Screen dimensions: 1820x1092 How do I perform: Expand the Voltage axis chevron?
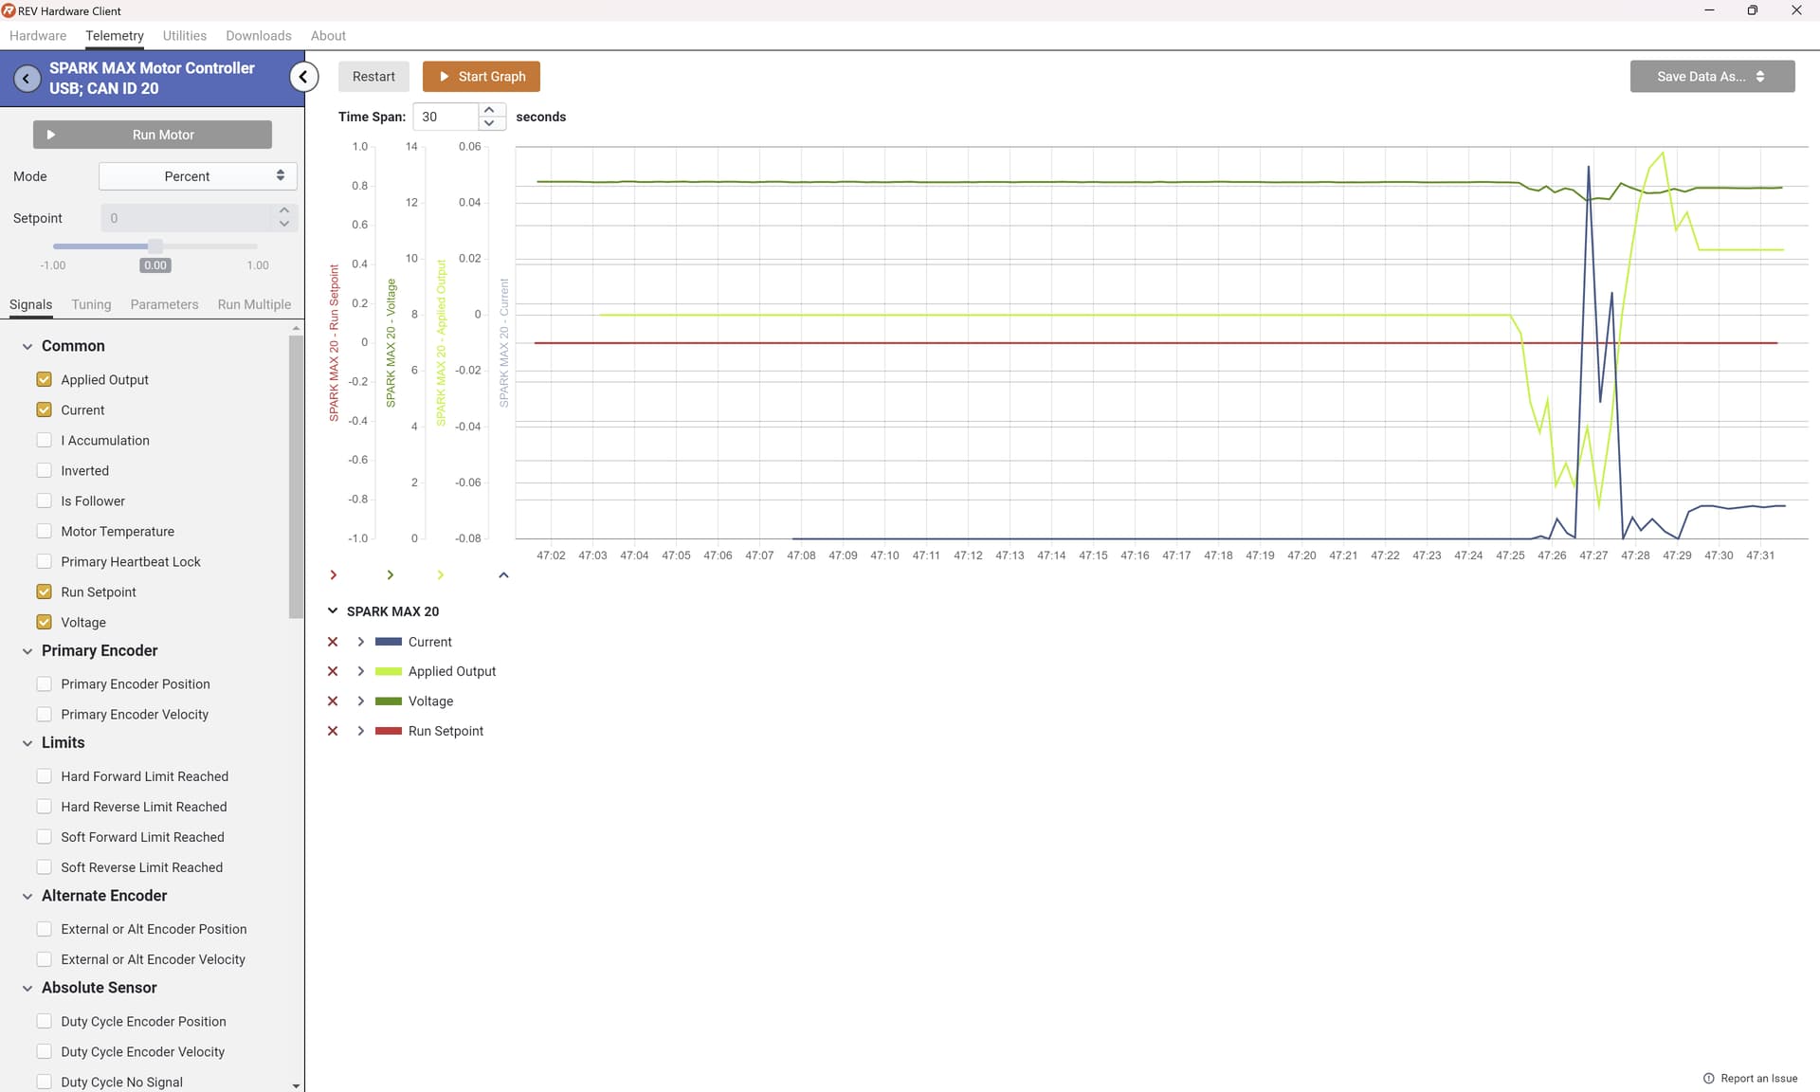coord(391,575)
